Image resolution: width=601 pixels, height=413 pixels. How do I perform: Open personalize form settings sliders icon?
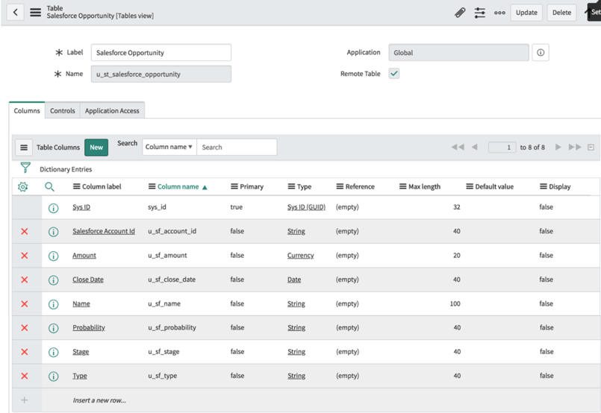(480, 13)
